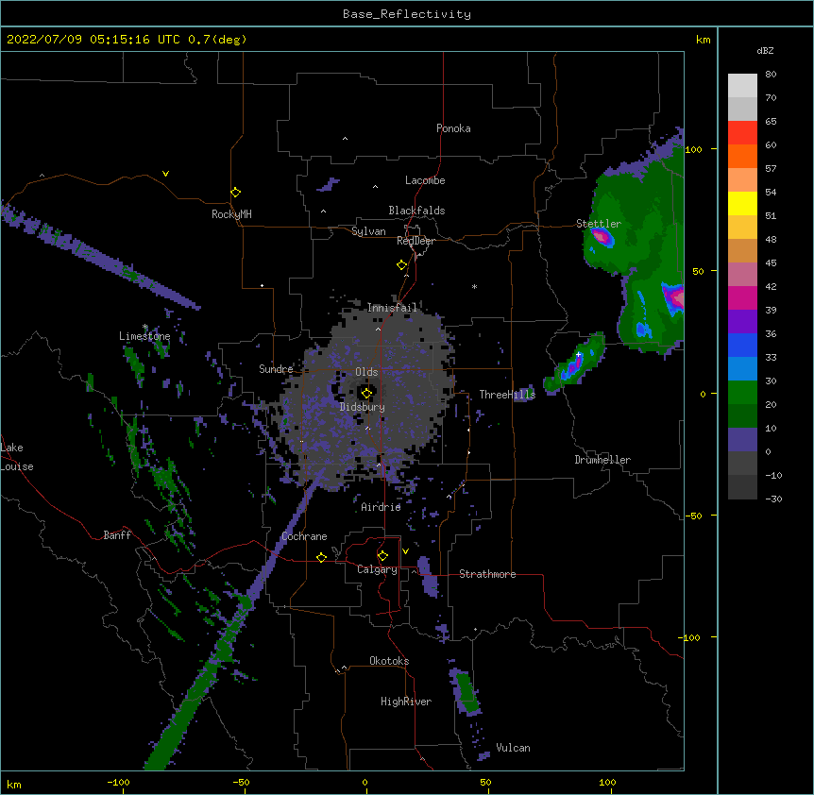Click the magenta storm core beside Stettler
The height and width of the screenshot is (795, 814).
point(602,237)
